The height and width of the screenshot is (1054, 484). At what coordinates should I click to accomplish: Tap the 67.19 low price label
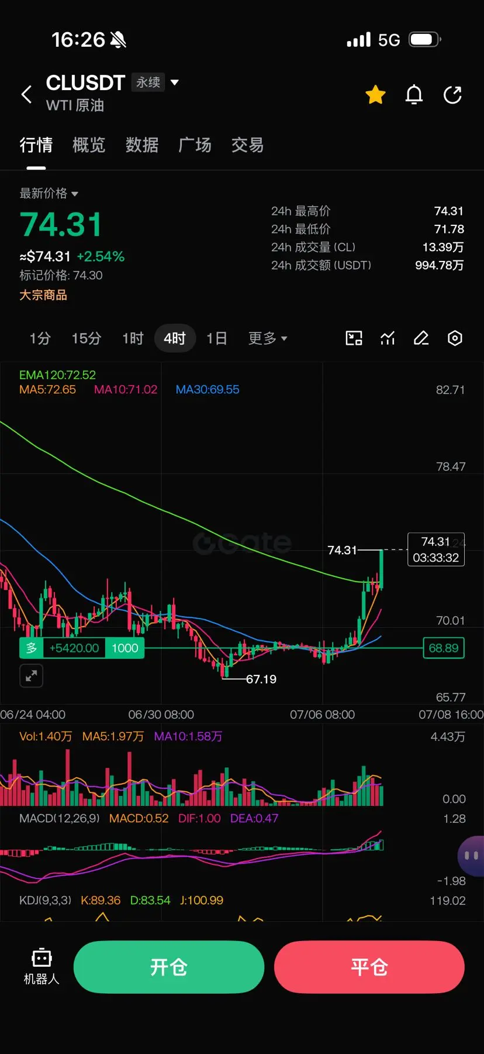(261, 679)
